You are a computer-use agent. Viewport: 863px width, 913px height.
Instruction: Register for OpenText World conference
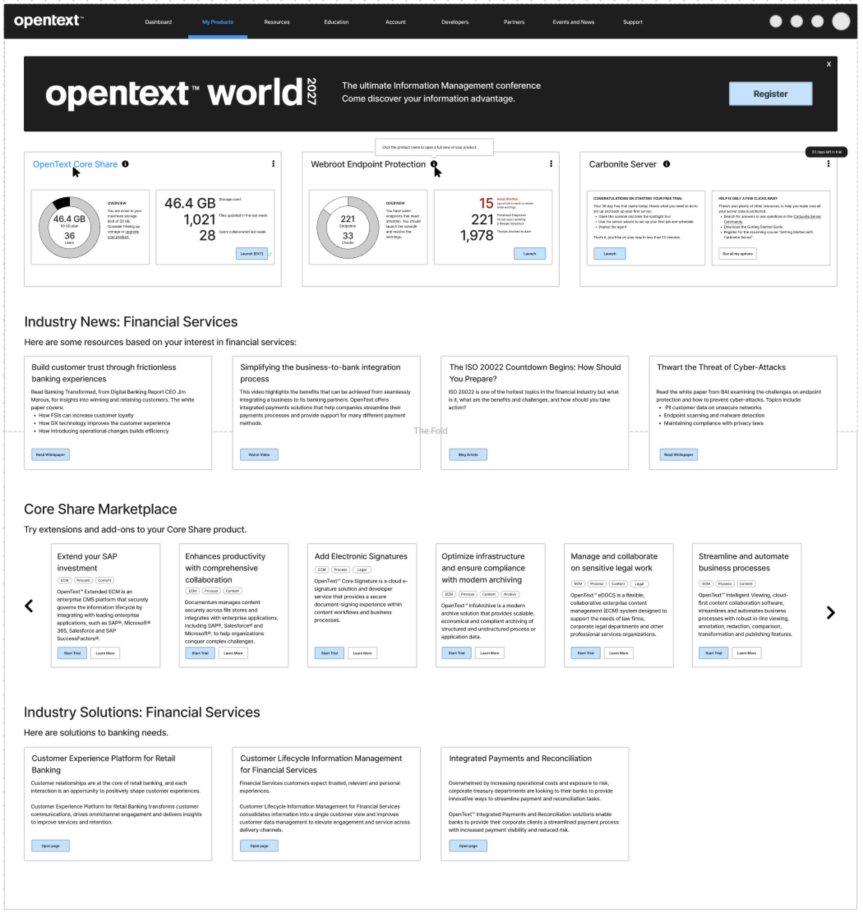pos(771,94)
